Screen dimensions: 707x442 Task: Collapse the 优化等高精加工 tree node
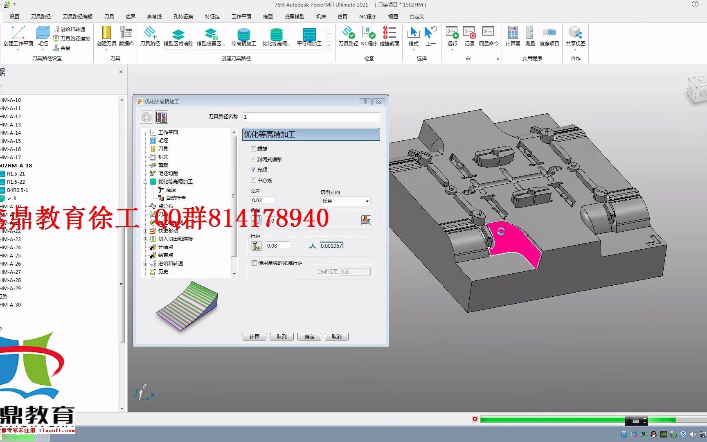(x=145, y=182)
